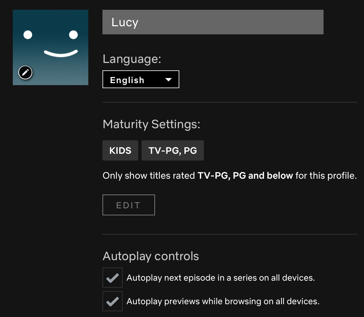Click the checkmark icon for previews autoplay
Image resolution: width=364 pixels, height=317 pixels.
pos(113,302)
